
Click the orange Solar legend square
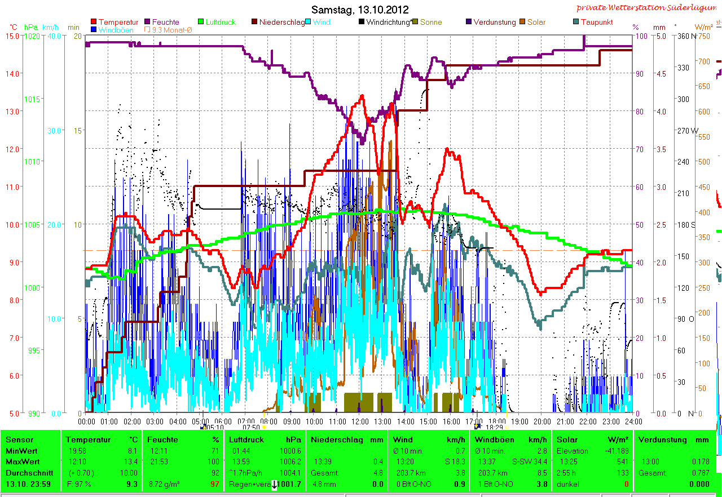click(x=522, y=23)
